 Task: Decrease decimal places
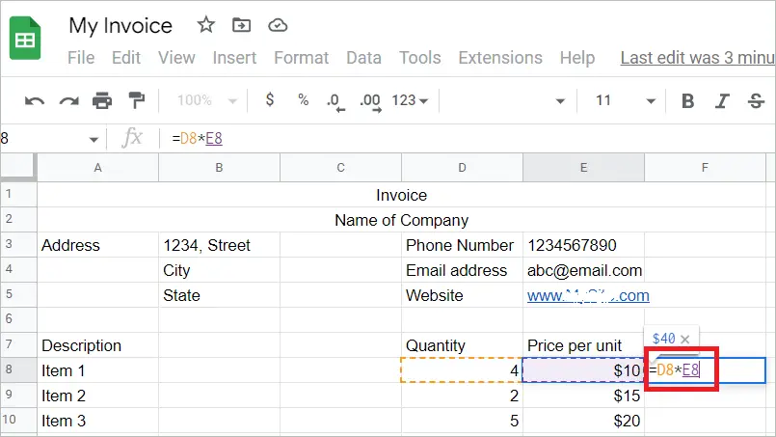tap(336, 102)
